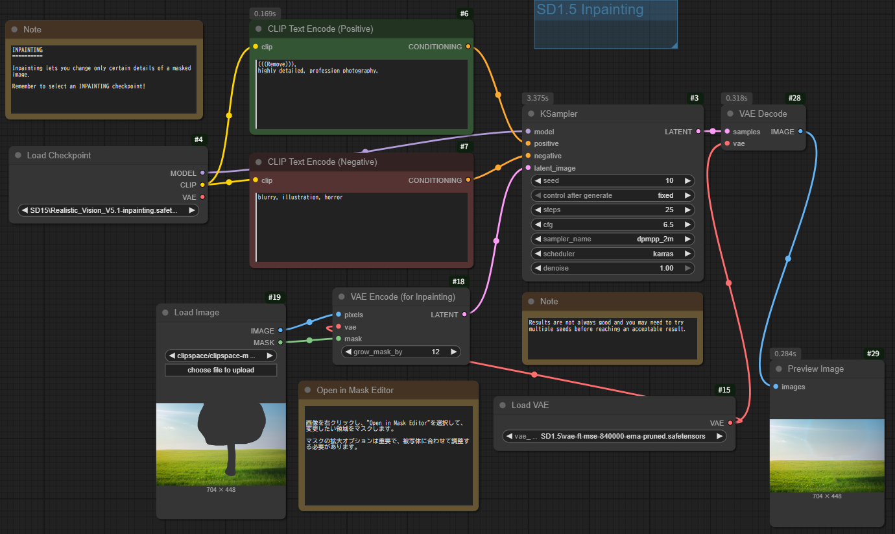Open the sampler_name dropdown showing dpmpp_2m
This screenshot has height=534, width=895.
coord(612,239)
